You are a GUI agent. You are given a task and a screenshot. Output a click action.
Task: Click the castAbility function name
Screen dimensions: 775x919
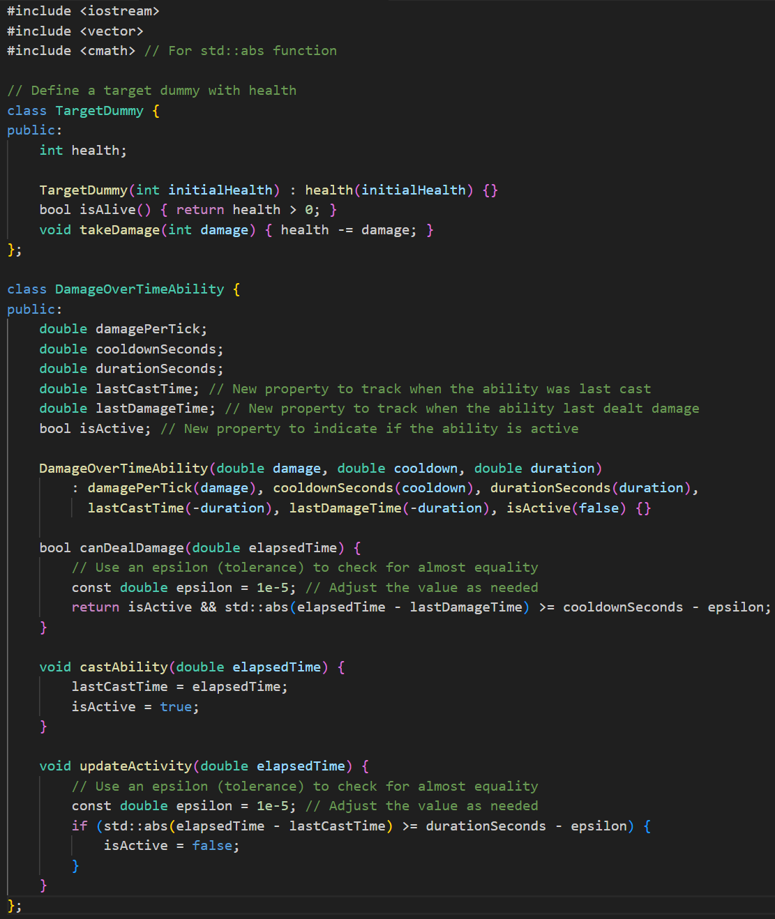(x=123, y=667)
